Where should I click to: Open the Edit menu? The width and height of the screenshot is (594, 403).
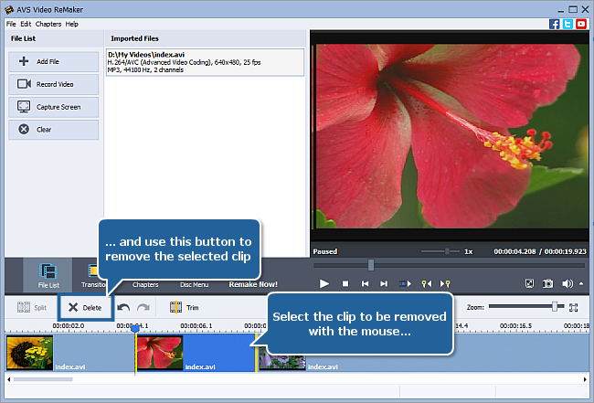click(x=26, y=24)
